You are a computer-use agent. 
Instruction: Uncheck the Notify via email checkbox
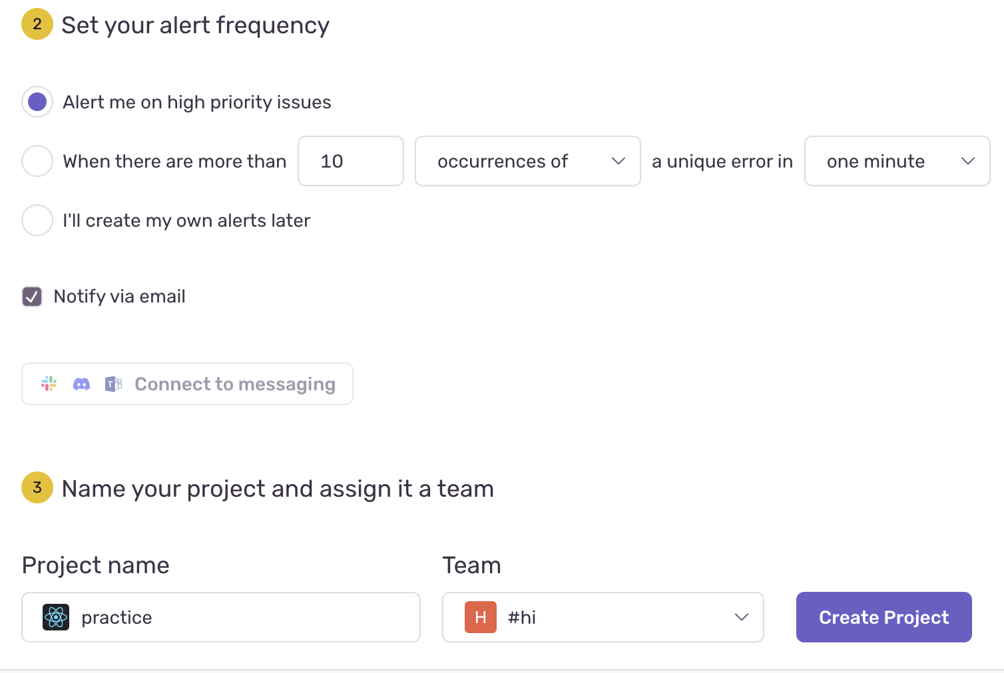pos(32,297)
